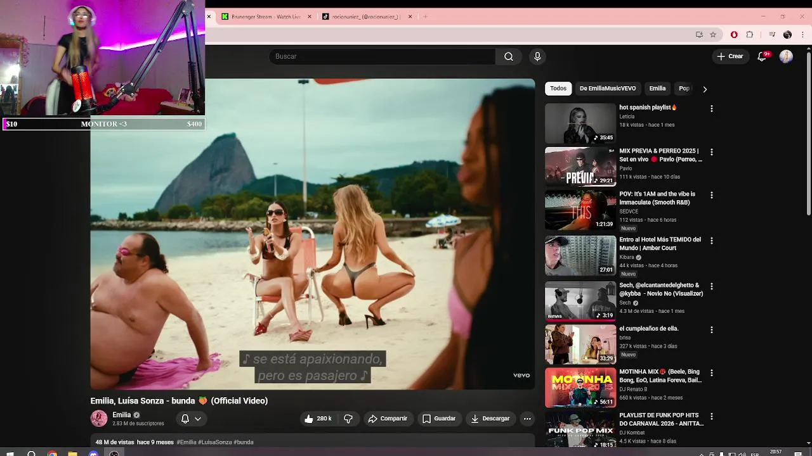Viewport: 812px width, 456px height.
Task: Open Windows taskbar search icon
Action: pyautogui.click(x=31, y=453)
